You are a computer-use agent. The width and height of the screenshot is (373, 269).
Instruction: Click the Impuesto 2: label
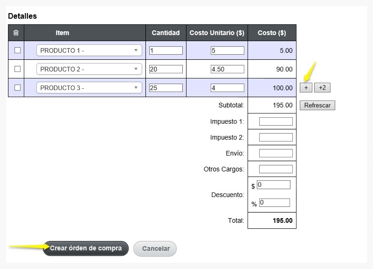click(227, 137)
